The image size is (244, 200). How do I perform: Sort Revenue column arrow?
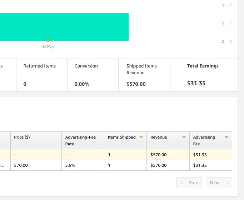[184, 137]
